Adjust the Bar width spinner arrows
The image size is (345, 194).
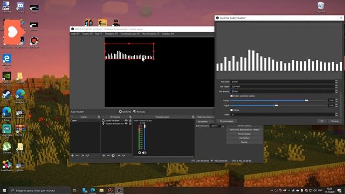(x=336, y=81)
